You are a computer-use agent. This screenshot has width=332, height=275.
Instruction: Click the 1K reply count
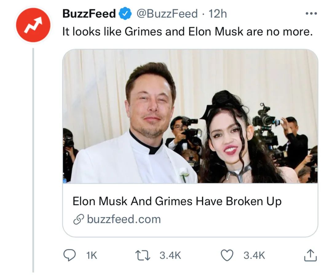pyautogui.click(x=91, y=255)
